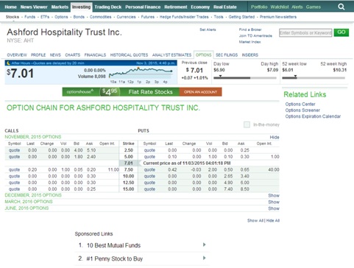Image resolution: width=354 pixels, height=268 pixels.
Task: Focus the Enter Symbols or Keyword field
Action: [x=305, y=32]
